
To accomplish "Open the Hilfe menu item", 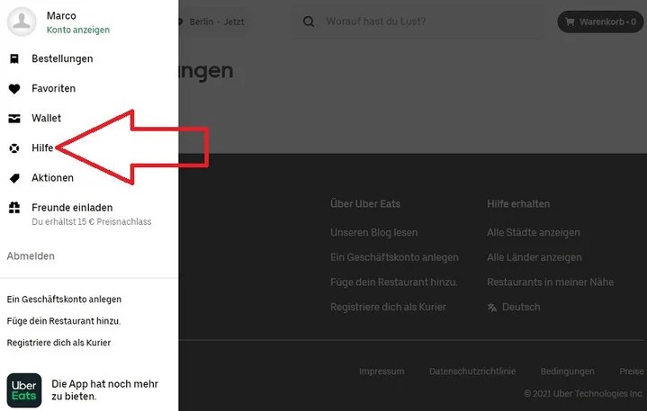I will pyautogui.click(x=42, y=148).
